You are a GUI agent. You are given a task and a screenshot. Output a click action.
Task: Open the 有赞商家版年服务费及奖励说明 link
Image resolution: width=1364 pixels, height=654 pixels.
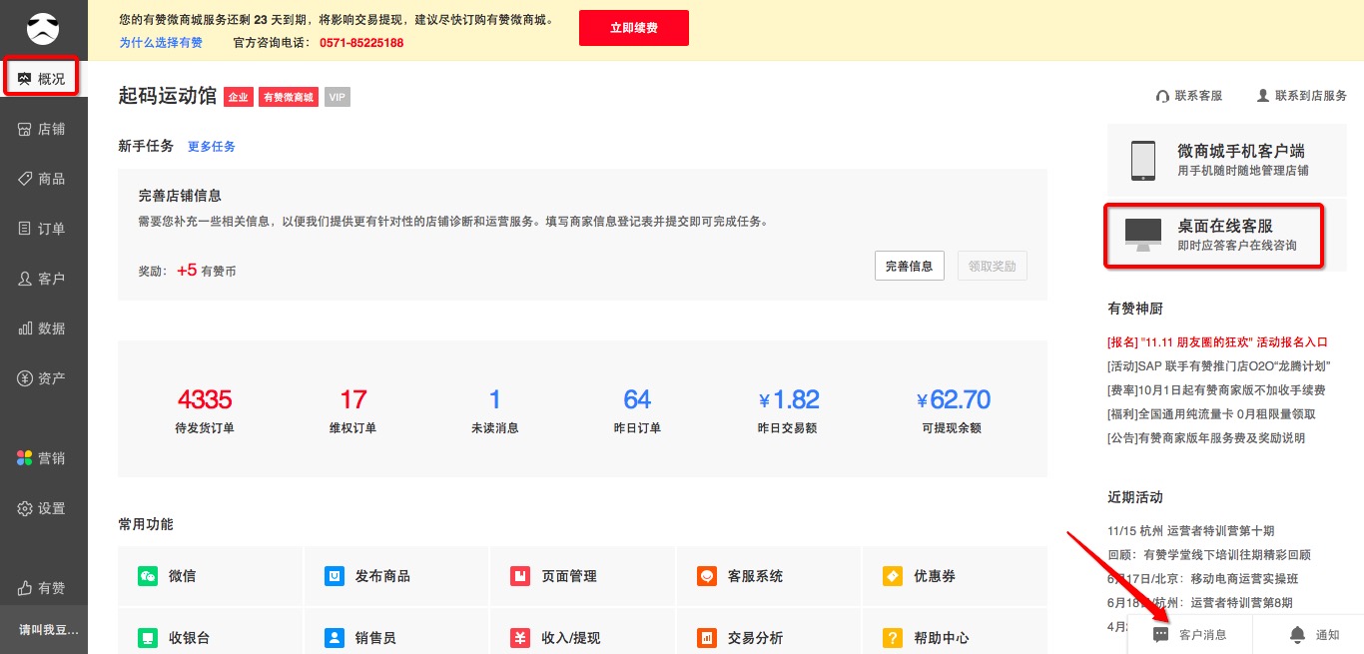click(x=1206, y=437)
